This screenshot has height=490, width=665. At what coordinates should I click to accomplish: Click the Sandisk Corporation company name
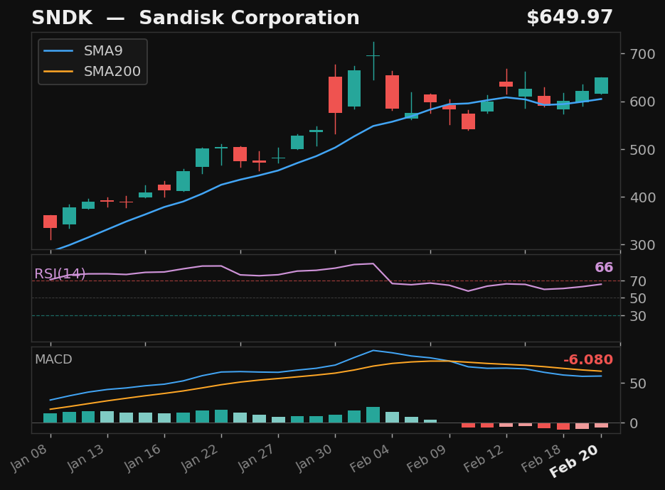tap(249, 18)
